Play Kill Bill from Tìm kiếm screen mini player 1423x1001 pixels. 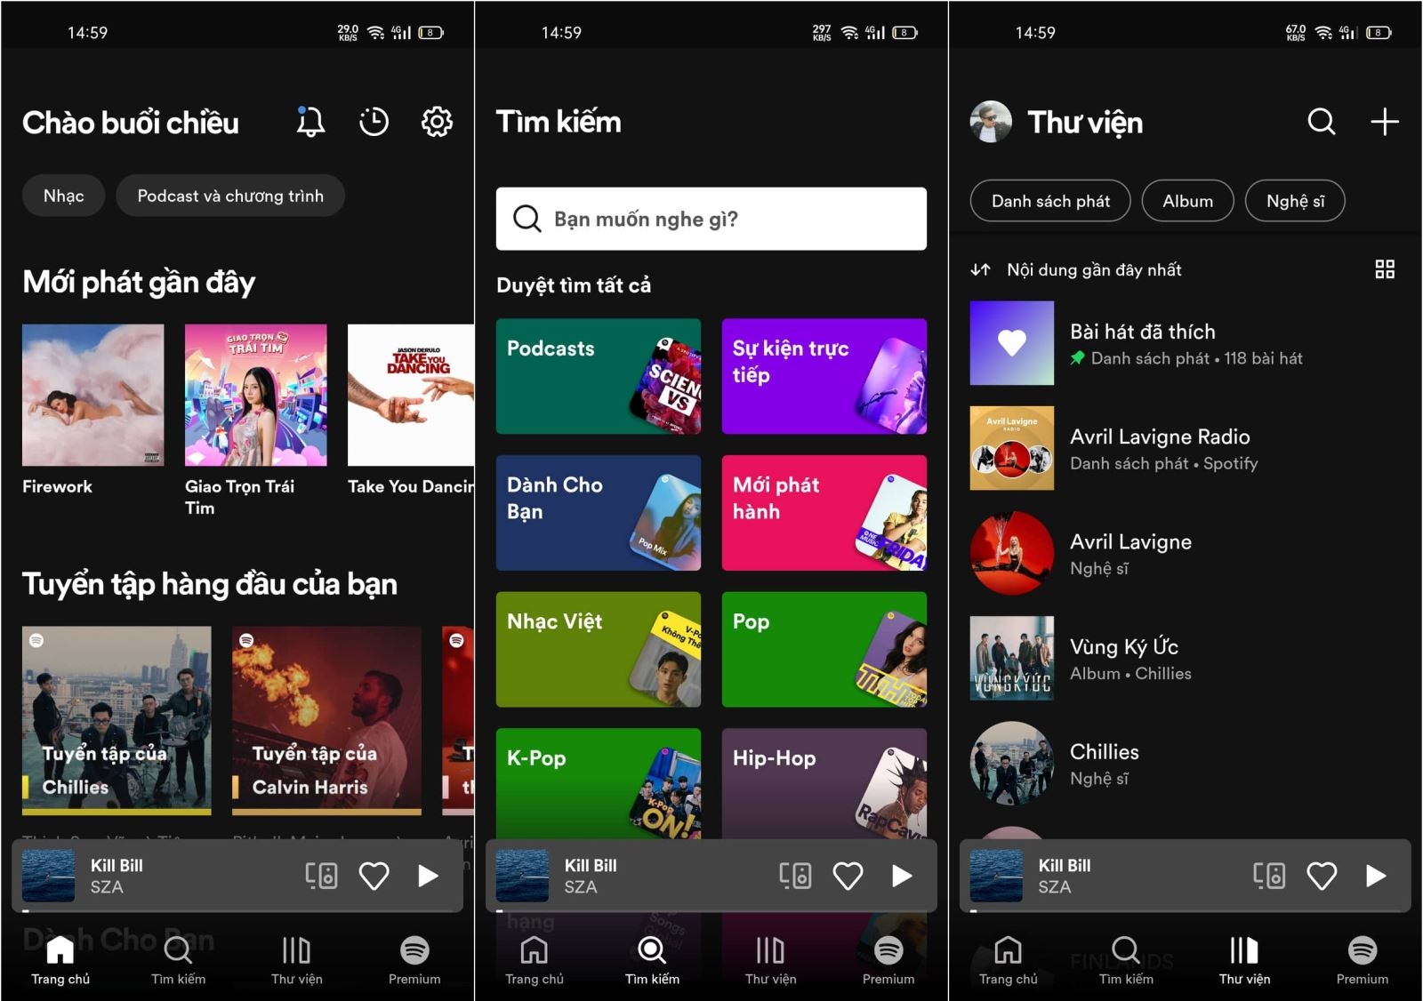tap(902, 876)
